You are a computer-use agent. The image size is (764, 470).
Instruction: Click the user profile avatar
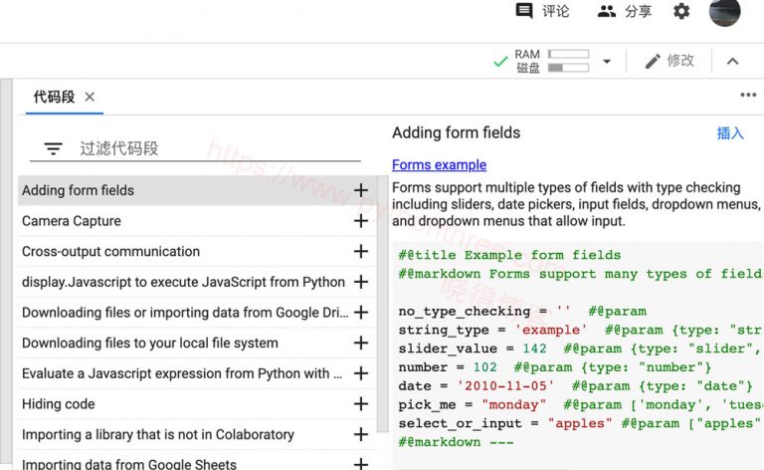pyautogui.click(x=724, y=12)
